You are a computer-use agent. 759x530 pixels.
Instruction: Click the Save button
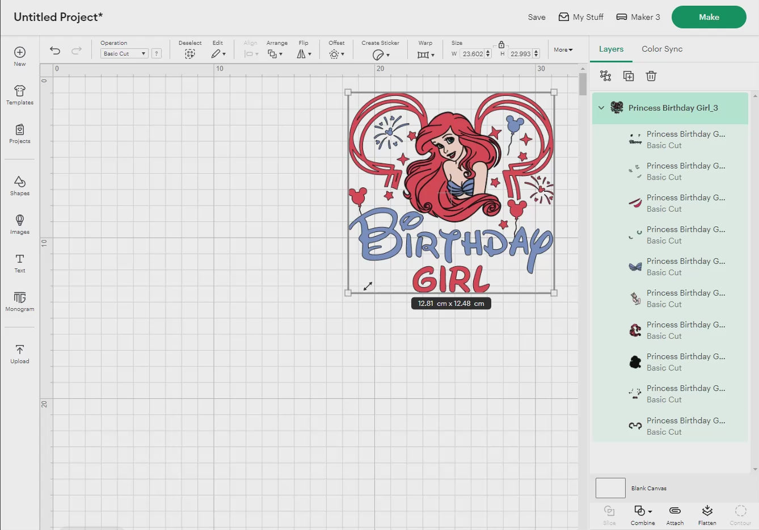[537, 17]
